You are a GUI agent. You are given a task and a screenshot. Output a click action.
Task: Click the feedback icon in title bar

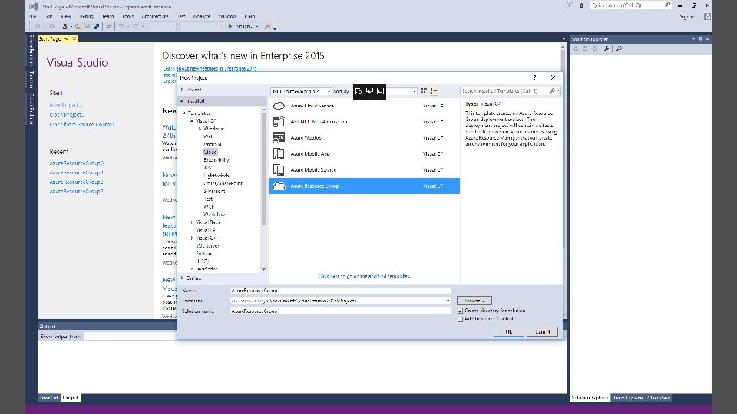tap(582, 5)
